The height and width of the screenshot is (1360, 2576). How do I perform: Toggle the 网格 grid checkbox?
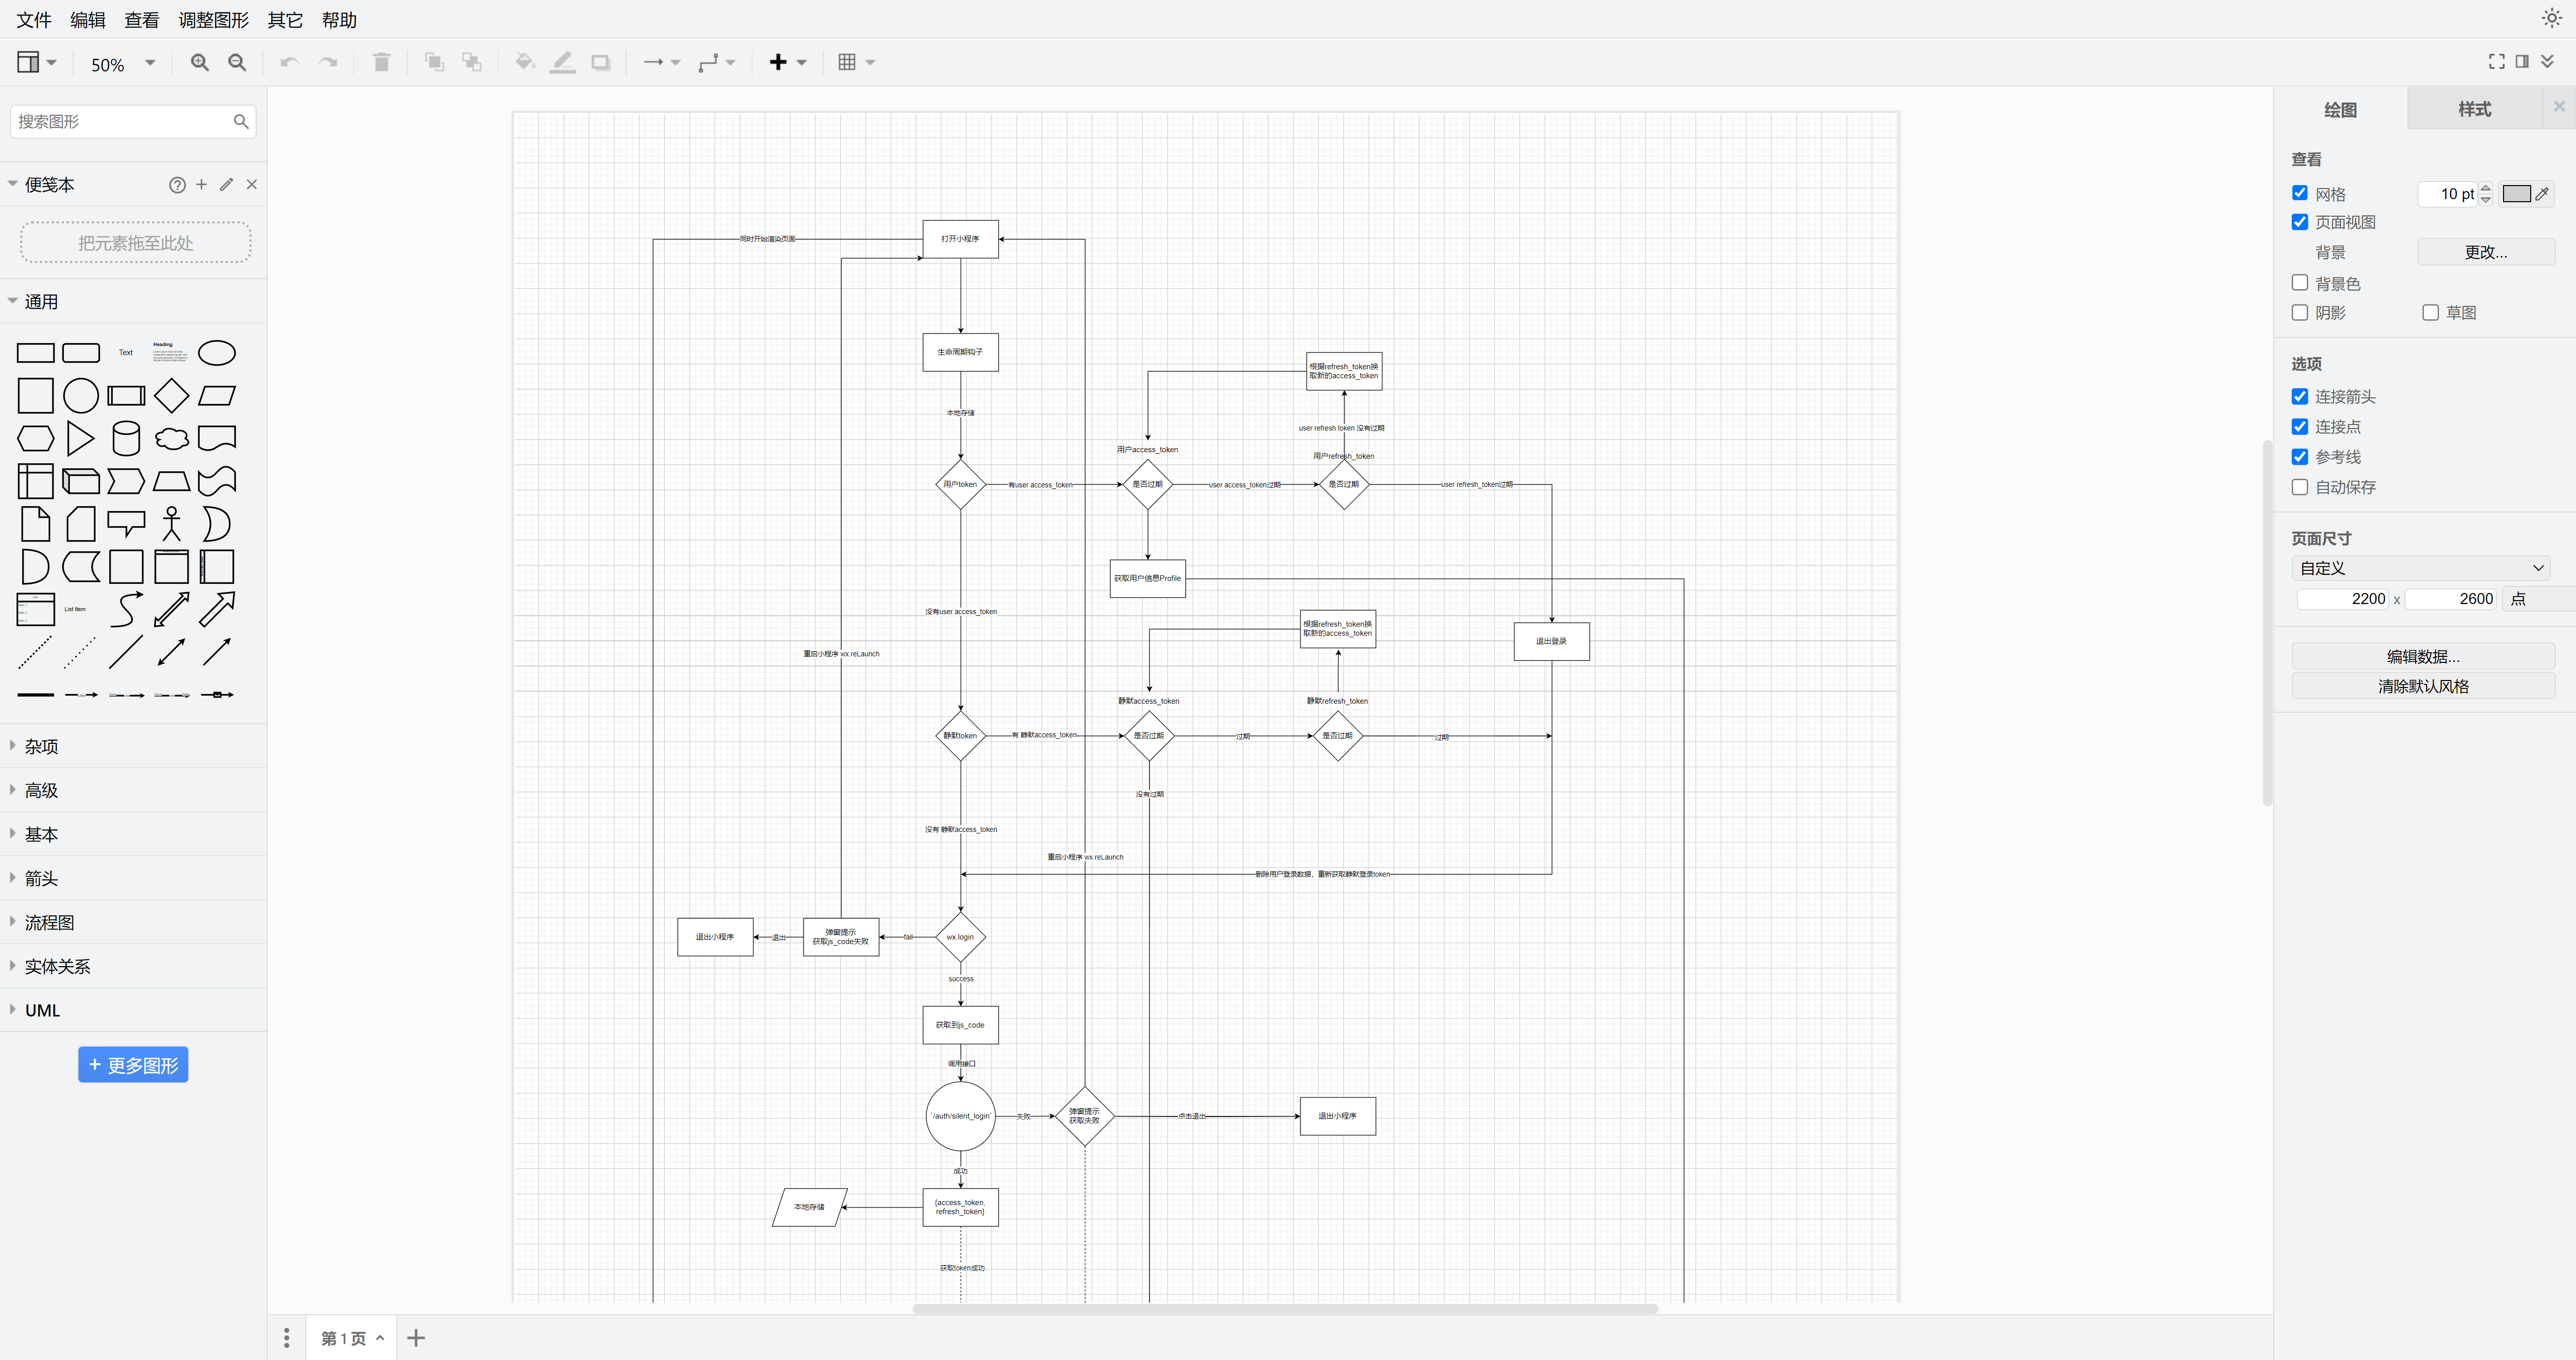point(2300,193)
